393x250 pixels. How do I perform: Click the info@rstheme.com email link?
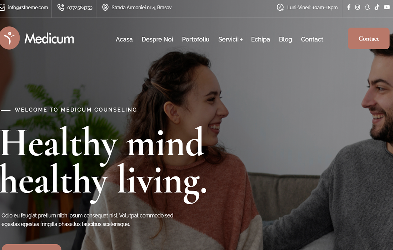[x=28, y=7]
